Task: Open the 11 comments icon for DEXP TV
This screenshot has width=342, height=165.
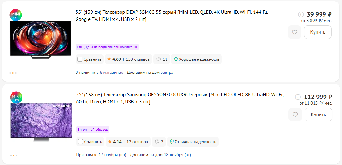Action: coord(161,59)
